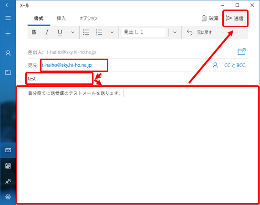Choose contacts icon beside CC と BCC
260x205 pixels.
[x=215, y=65]
